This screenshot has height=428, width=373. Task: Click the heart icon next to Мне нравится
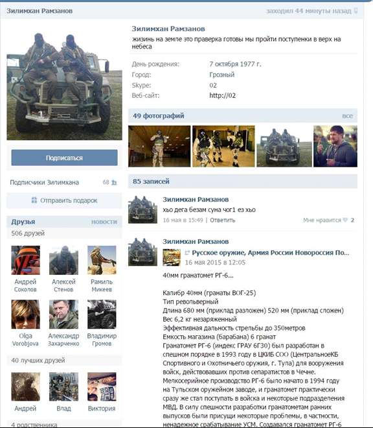(345, 220)
